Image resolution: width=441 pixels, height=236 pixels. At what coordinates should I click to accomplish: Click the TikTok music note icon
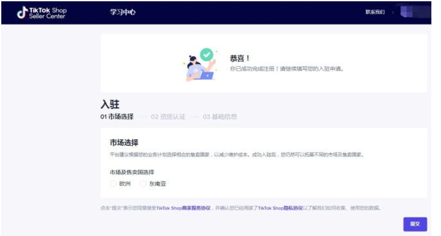click(x=22, y=13)
